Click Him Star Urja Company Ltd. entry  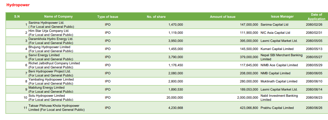point(49,31)
